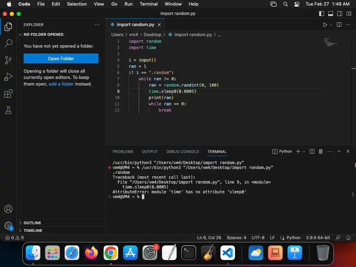
Task: Open Control Center in menu bar
Action: 297,4
